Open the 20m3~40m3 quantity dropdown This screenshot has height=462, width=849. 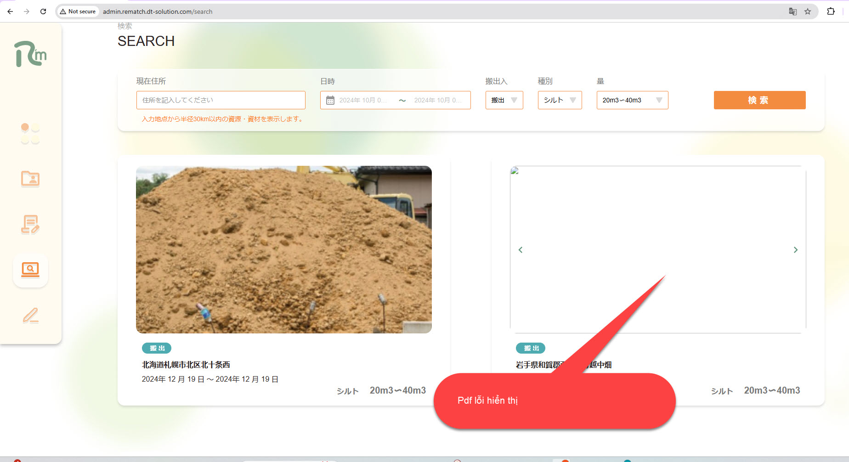tap(632, 100)
